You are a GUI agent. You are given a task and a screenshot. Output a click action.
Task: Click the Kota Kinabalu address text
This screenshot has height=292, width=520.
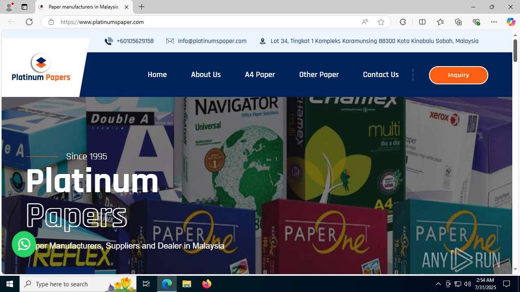pos(374,41)
